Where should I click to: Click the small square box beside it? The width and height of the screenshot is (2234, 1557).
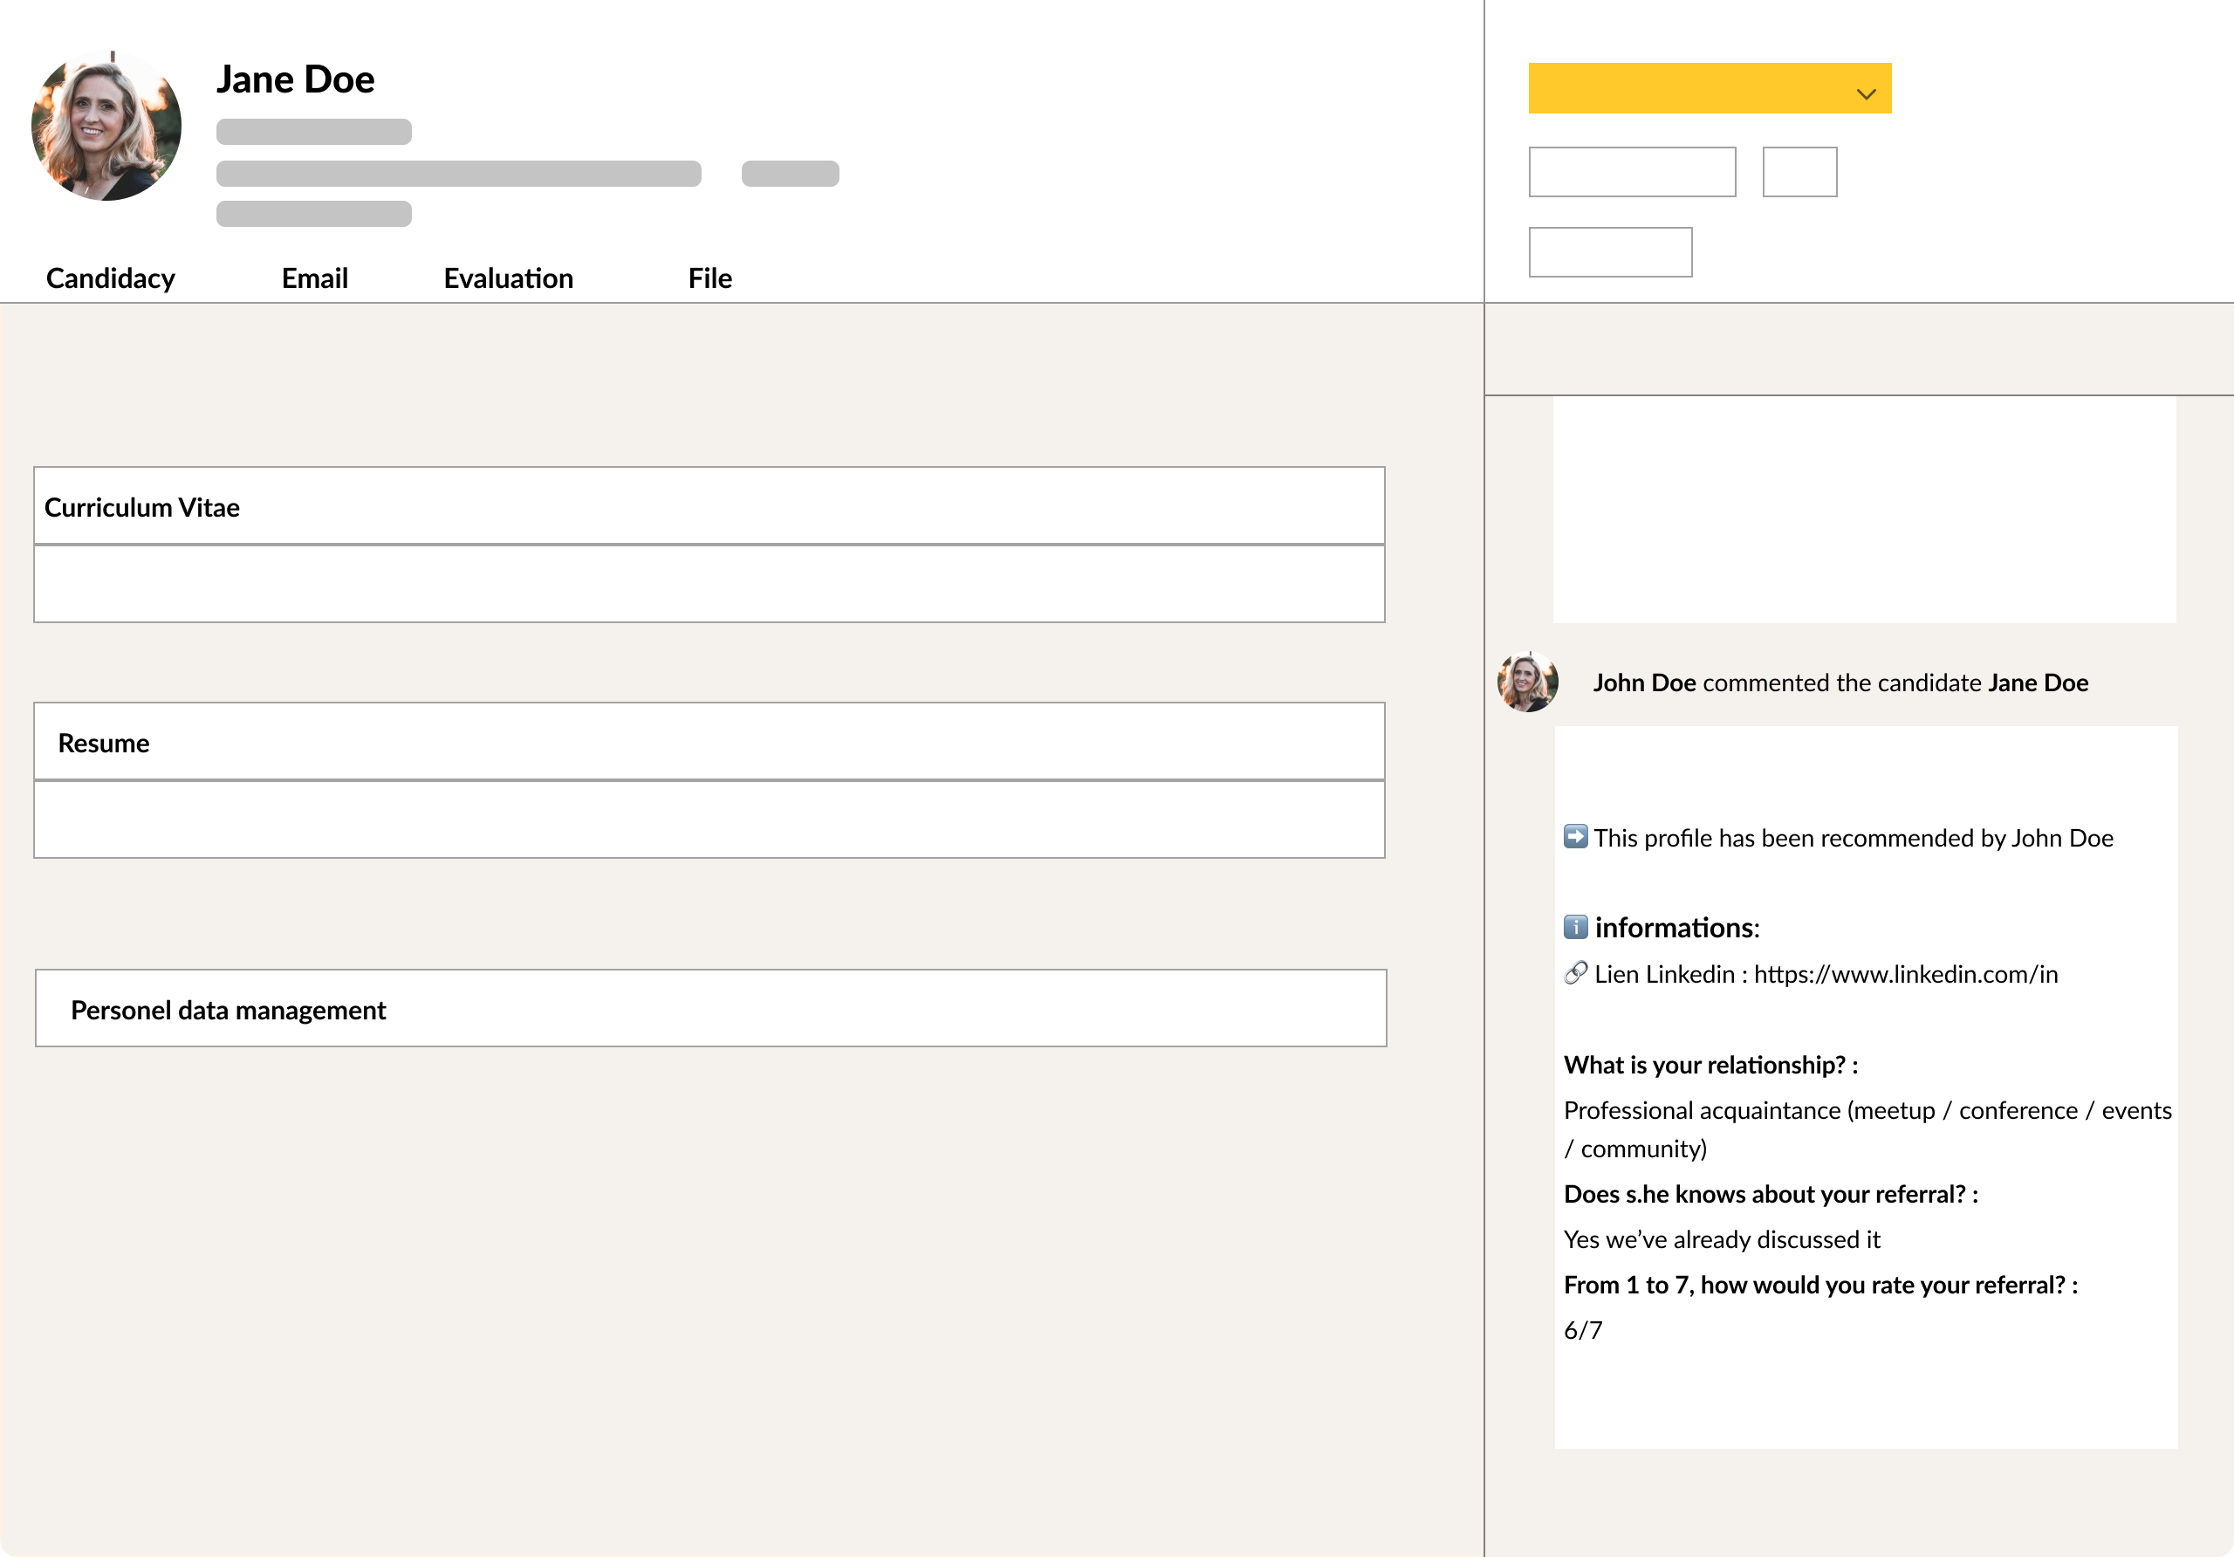[1799, 172]
